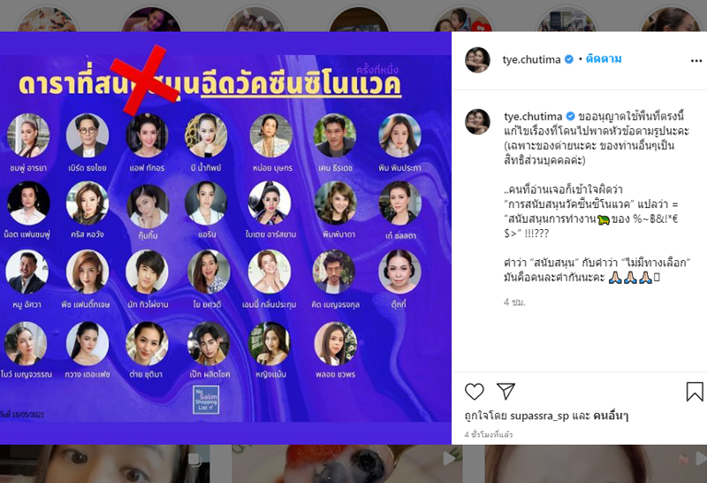Like the post with heart icon
This screenshot has height=483, width=707.
pos(474,391)
